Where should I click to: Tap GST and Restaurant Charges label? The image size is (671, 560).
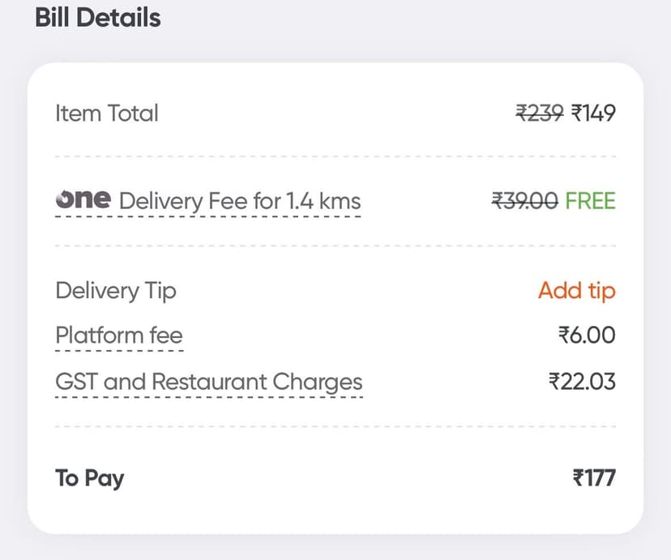click(x=208, y=381)
